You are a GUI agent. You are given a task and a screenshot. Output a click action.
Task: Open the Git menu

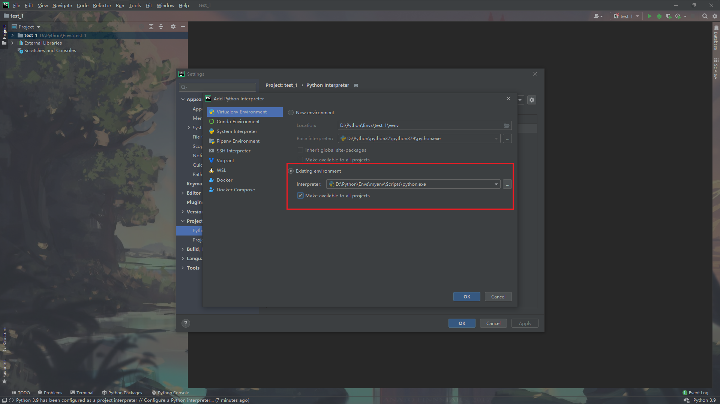tap(149, 5)
